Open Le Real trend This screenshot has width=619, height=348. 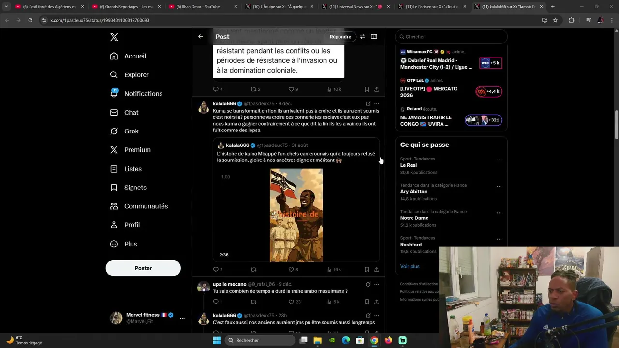pos(451,165)
